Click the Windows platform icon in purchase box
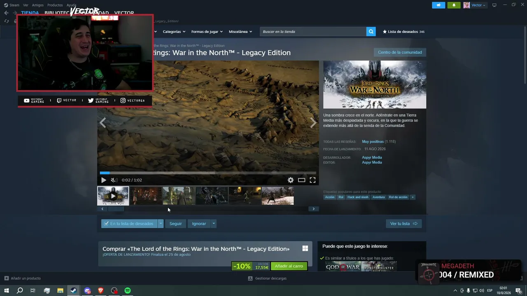The height and width of the screenshot is (296, 527). (x=305, y=248)
